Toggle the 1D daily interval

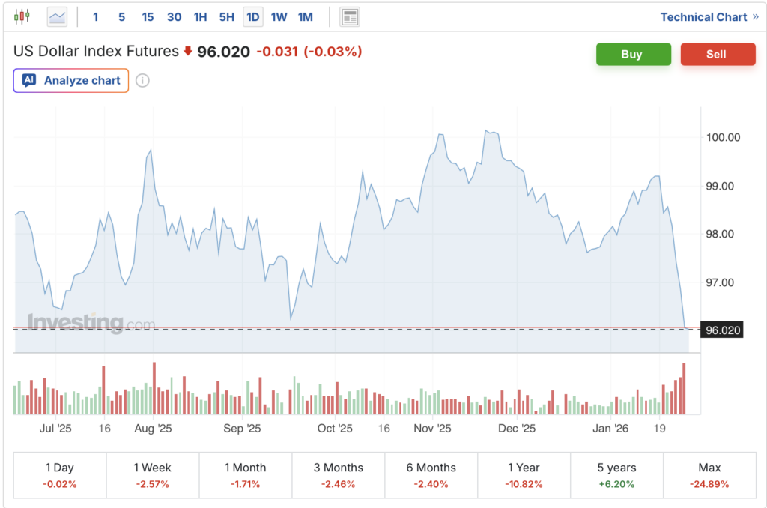tap(253, 16)
